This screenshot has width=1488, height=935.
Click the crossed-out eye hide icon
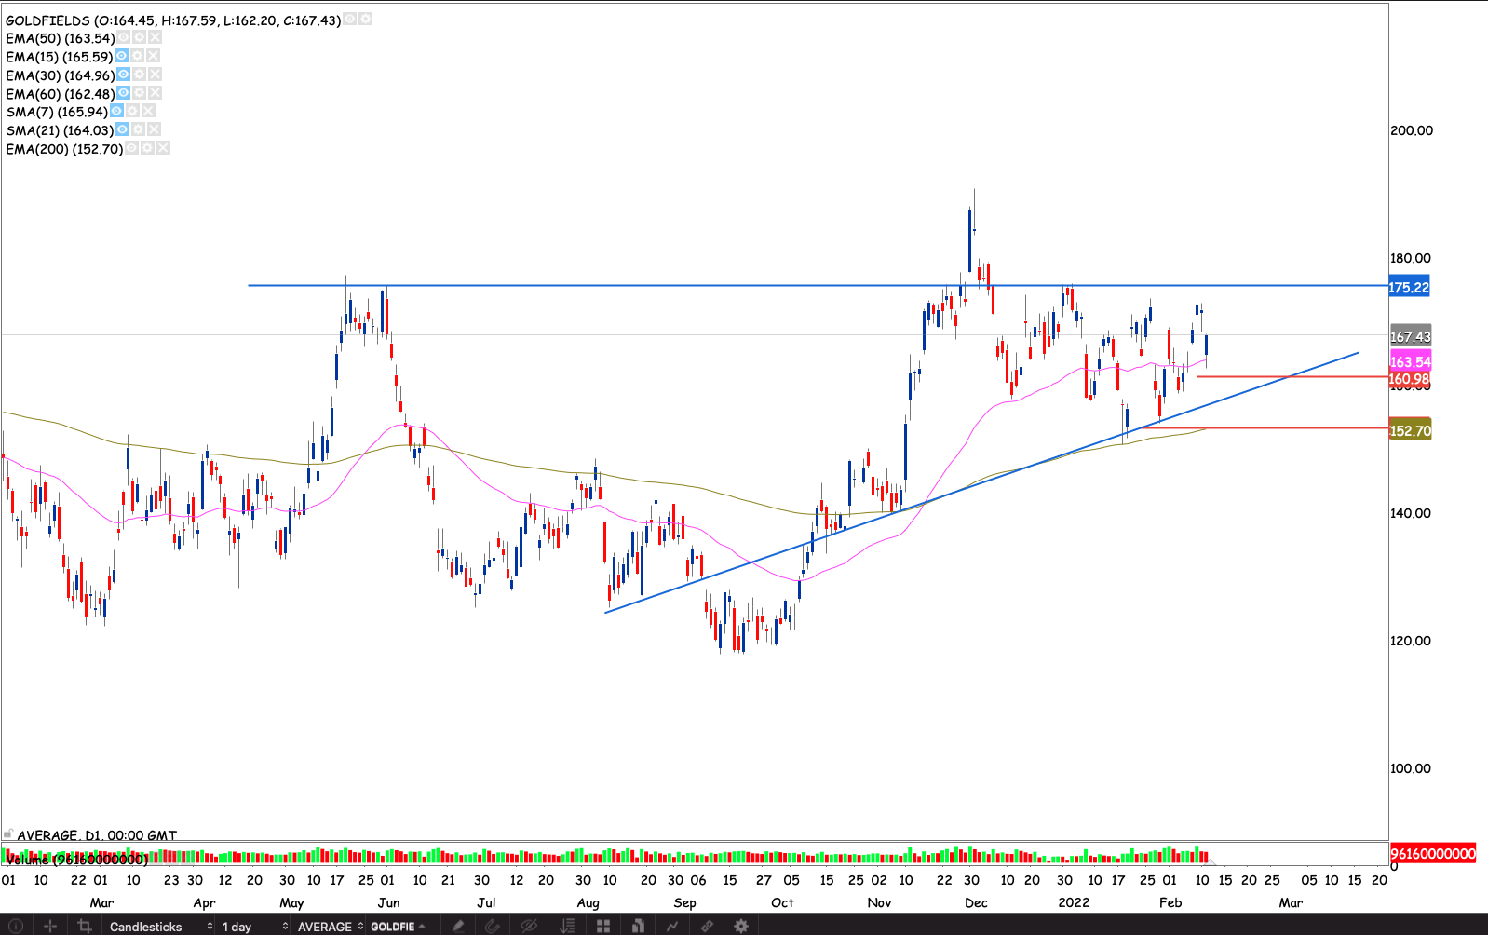[x=529, y=926]
